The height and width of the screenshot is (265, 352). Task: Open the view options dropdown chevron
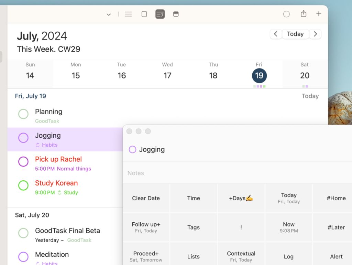pos(109,14)
